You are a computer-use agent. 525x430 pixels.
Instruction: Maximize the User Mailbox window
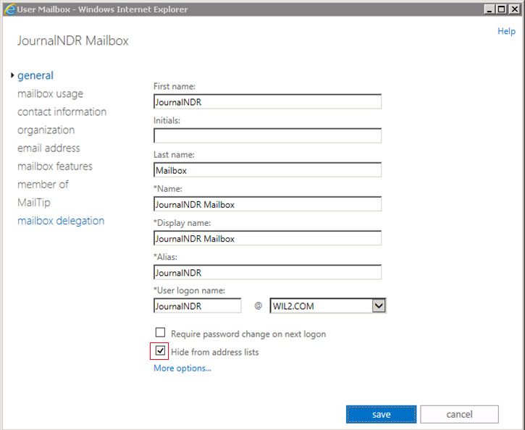tap(502, 9)
